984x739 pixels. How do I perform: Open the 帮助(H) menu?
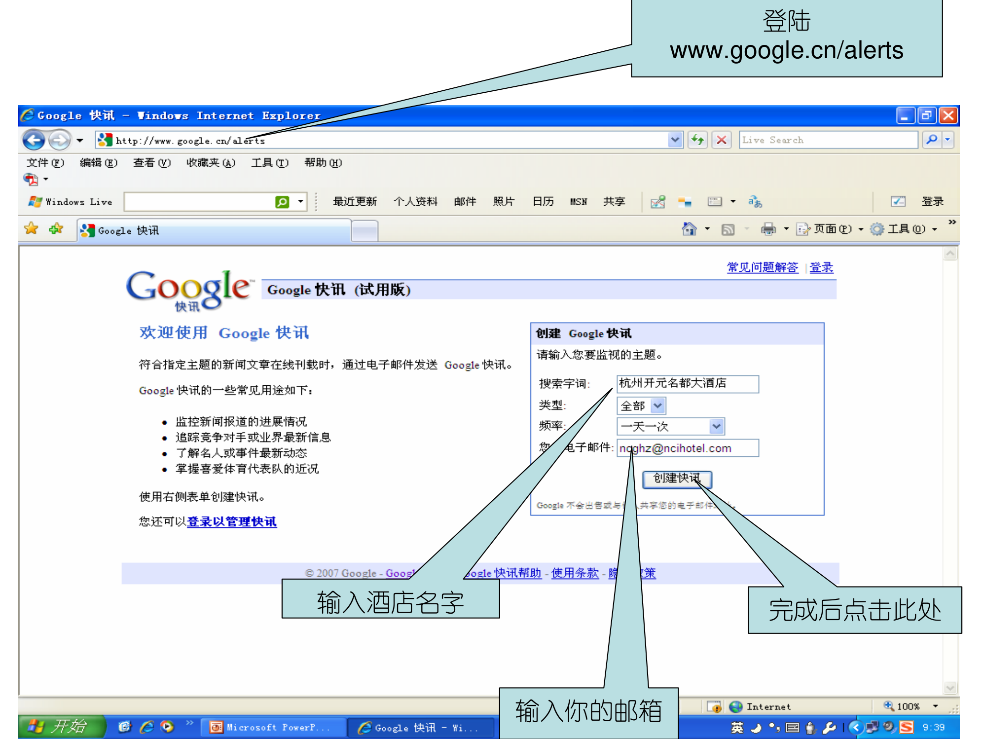323,163
